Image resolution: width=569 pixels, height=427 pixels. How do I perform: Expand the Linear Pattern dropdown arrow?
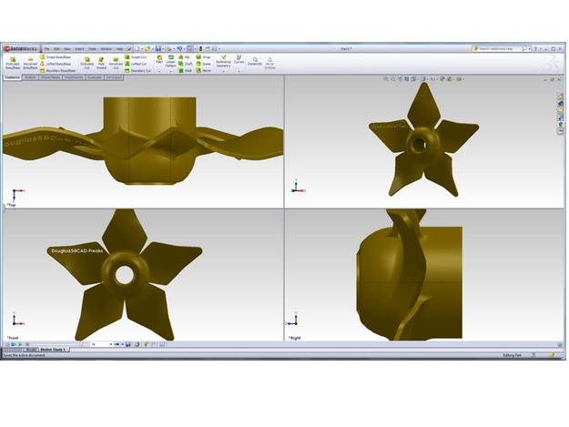[x=170, y=71]
